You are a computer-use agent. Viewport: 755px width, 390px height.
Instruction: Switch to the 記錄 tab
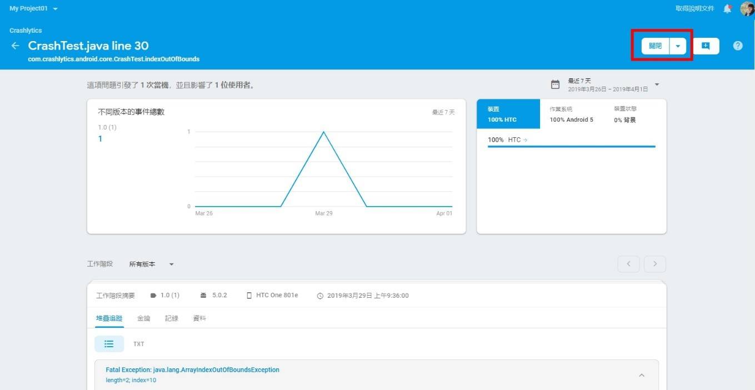(x=171, y=318)
